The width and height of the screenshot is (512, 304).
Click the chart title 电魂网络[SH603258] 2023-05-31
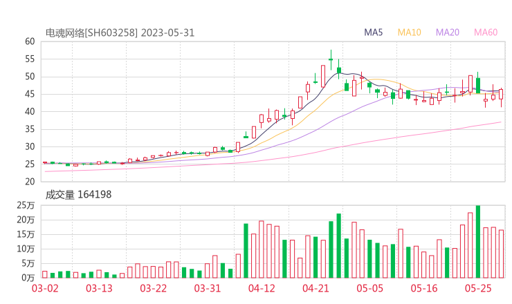(x=120, y=33)
